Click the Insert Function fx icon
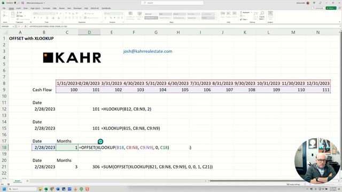This screenshot has width=342, height=192. tap(26, 26)
